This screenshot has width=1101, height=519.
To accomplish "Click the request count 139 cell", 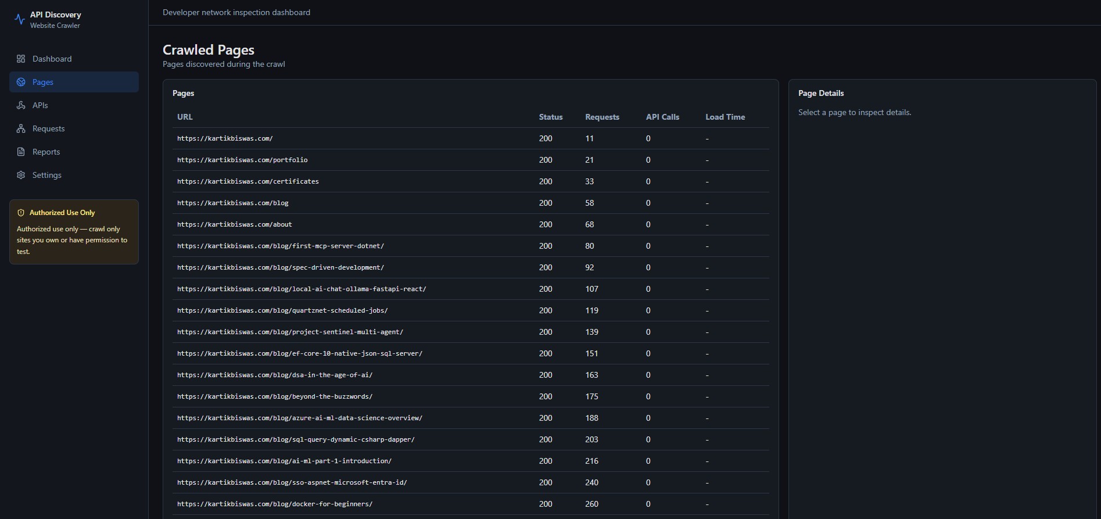I will [591, 332].
